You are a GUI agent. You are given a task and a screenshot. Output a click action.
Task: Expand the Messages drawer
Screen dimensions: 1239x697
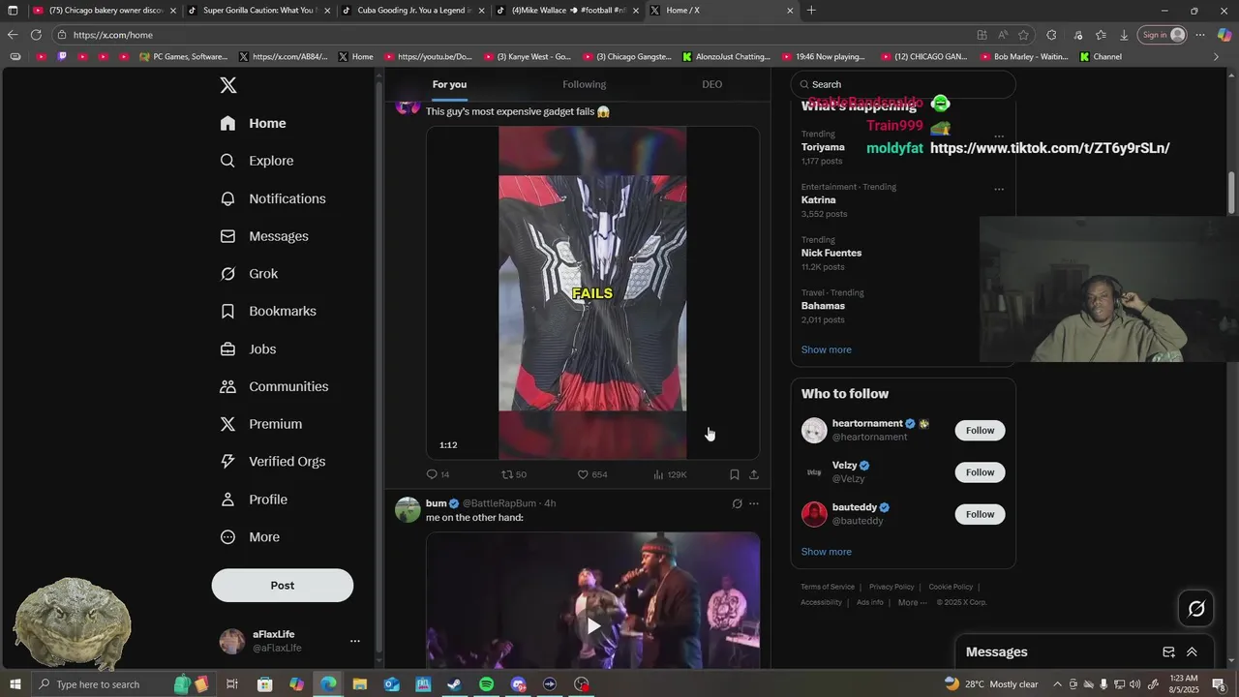1192,652
